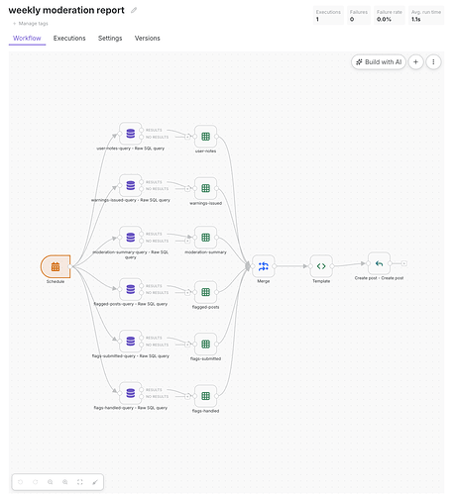This screenshot has width=456, height=495.
Task: Select the flags-handled-query database node
Action: point(131,393)
